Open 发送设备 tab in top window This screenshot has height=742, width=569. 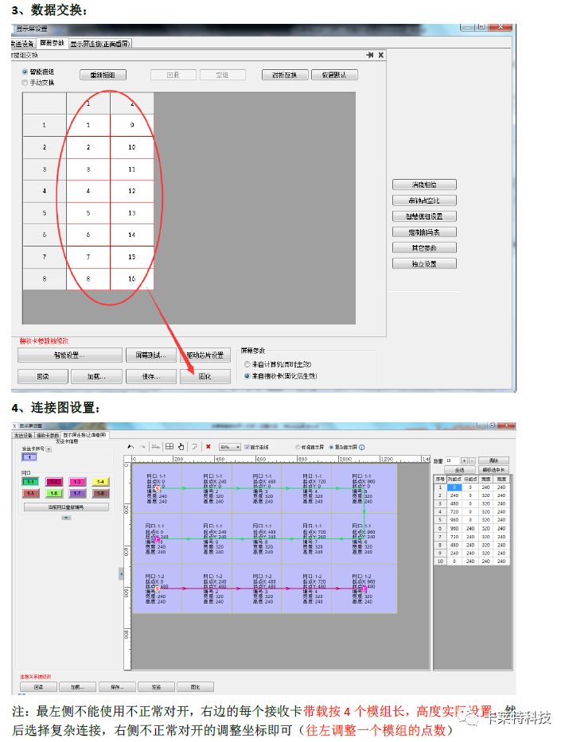click(23, 44)
